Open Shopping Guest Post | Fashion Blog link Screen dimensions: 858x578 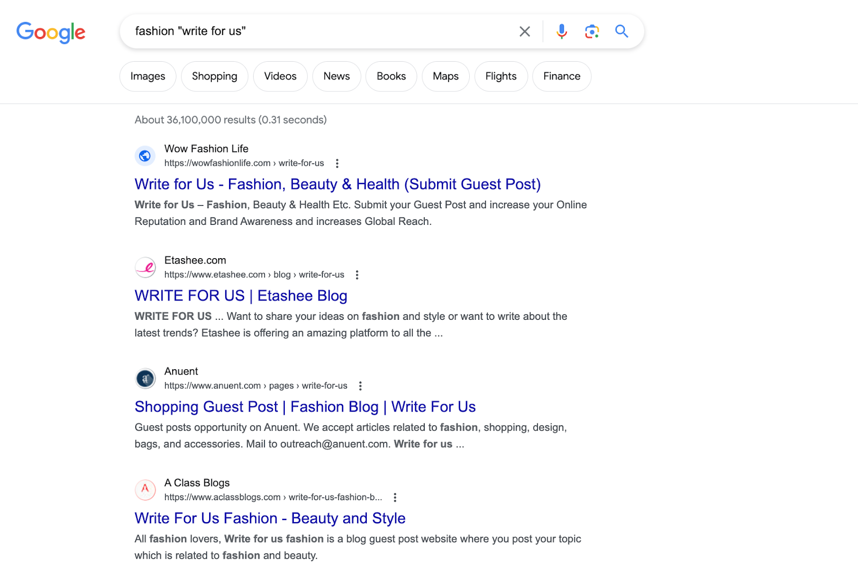coord(305,407)
